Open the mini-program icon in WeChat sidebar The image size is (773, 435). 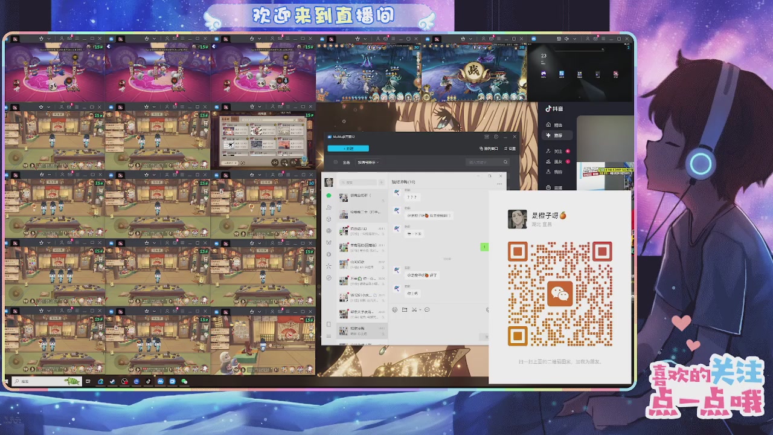329,278
